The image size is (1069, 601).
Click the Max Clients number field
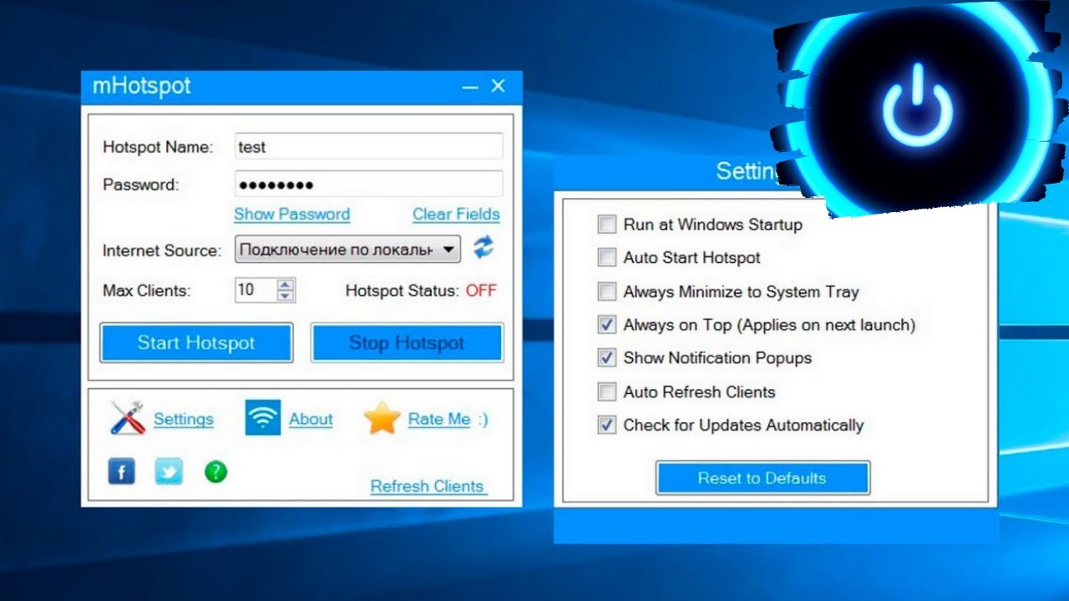pos(256,290)
